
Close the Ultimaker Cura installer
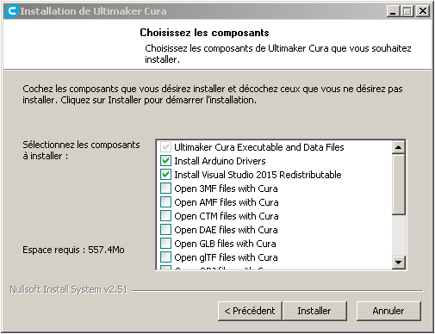(423, 11)
